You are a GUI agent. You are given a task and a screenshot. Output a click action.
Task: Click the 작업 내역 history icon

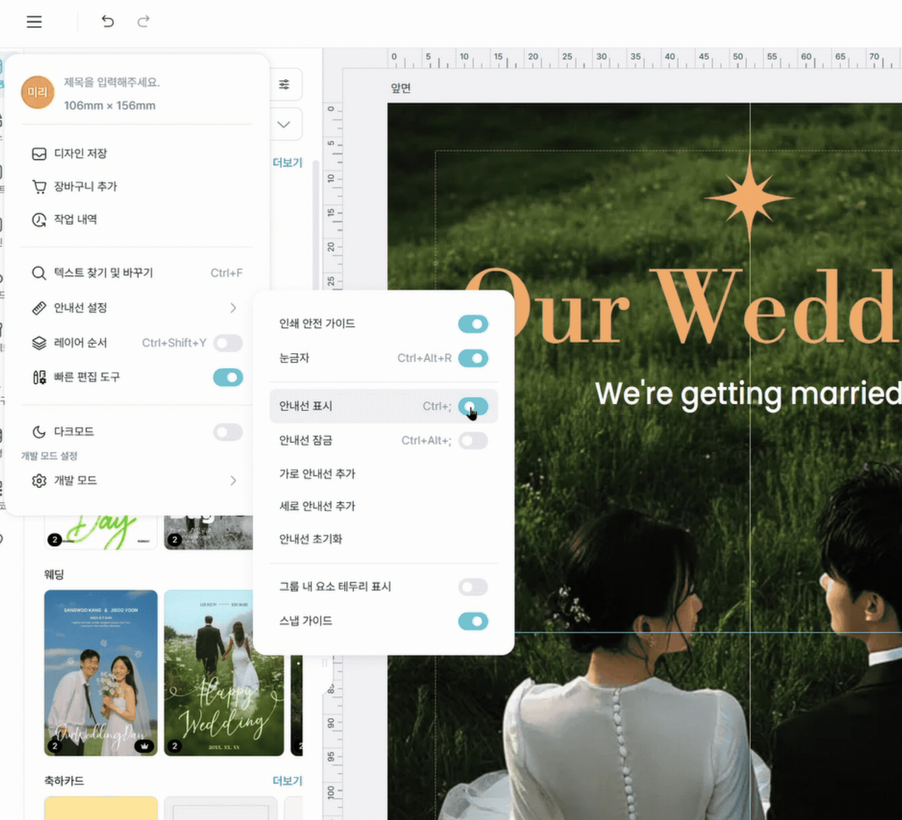pos(39,220)
